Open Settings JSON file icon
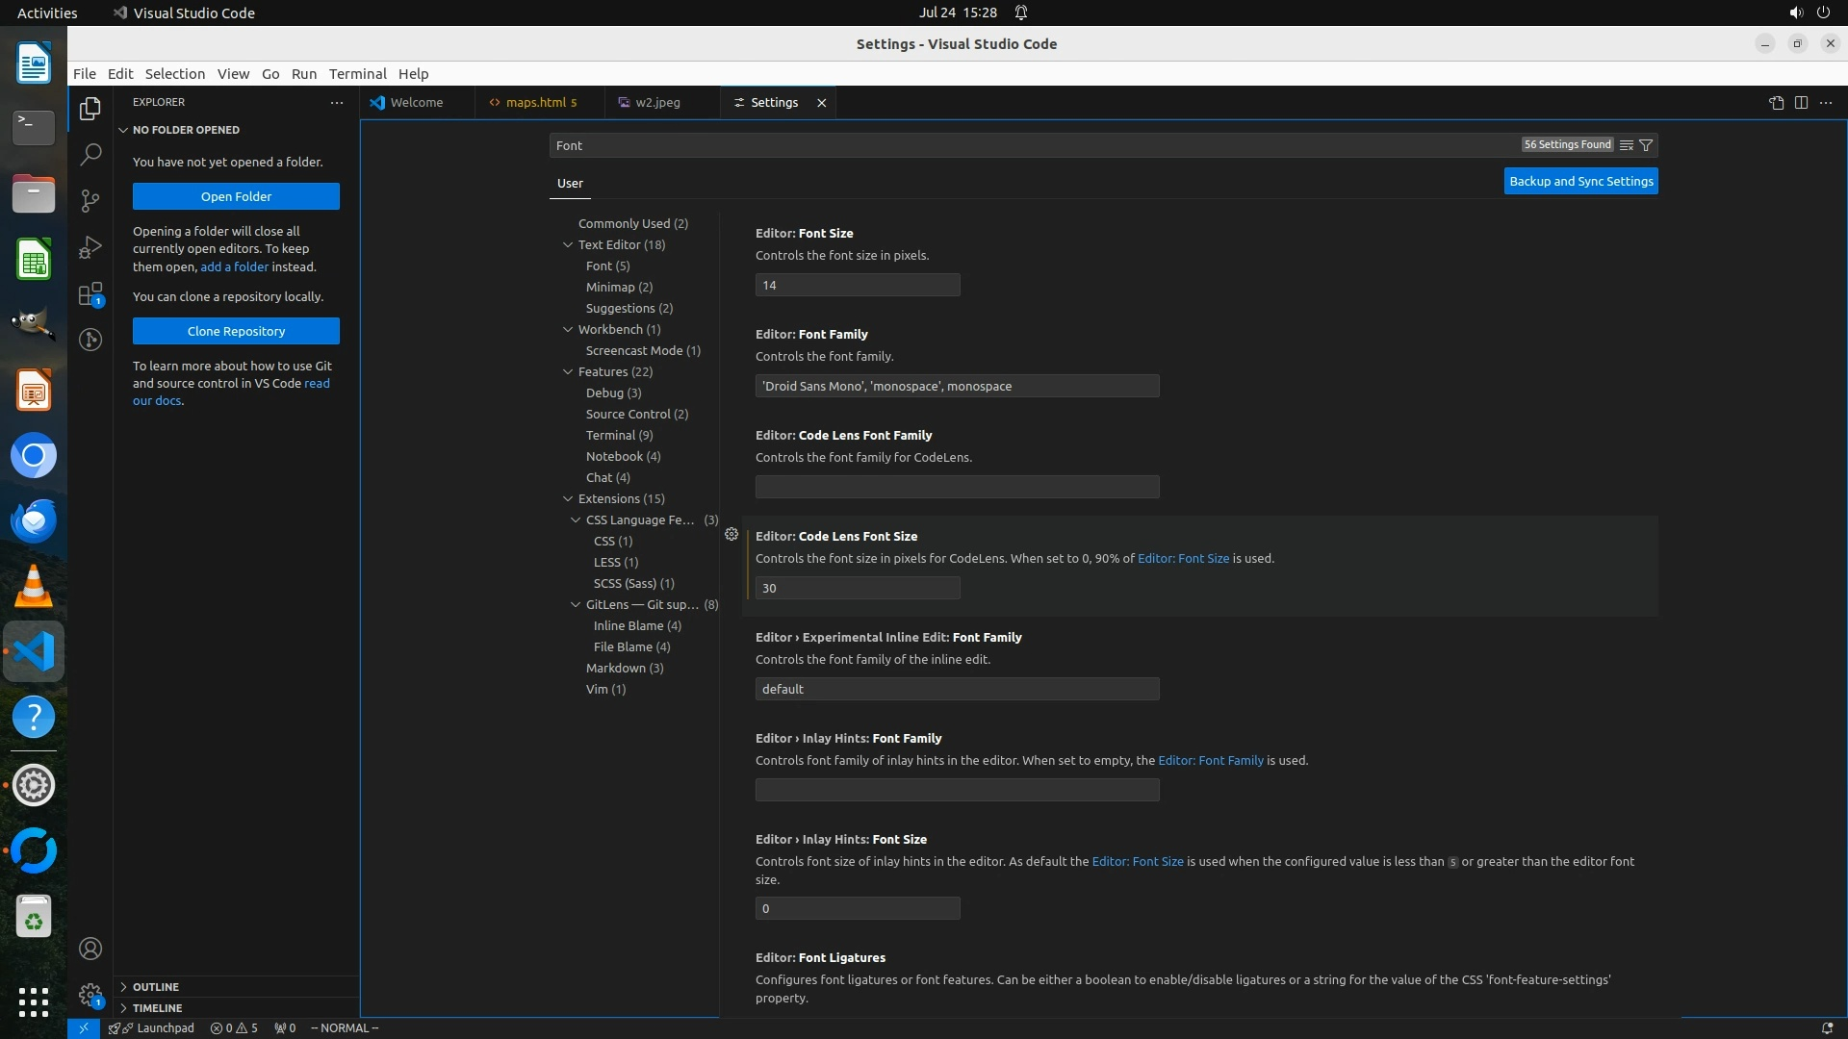Viewport: 1848px width, 1039px height. pyautogui.click(x=1776, y=103)
